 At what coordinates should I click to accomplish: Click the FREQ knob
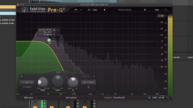(43, 82)
